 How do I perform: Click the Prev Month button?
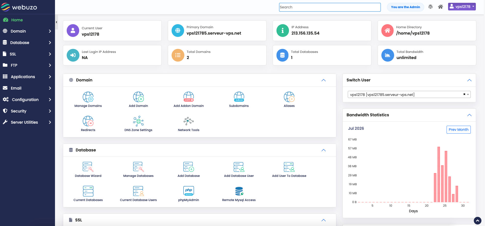point(459,130)
